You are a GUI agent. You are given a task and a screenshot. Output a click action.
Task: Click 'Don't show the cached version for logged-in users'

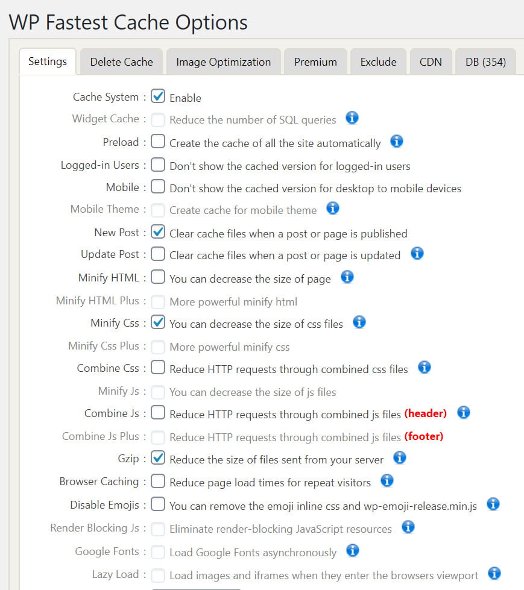coord(290,166)
